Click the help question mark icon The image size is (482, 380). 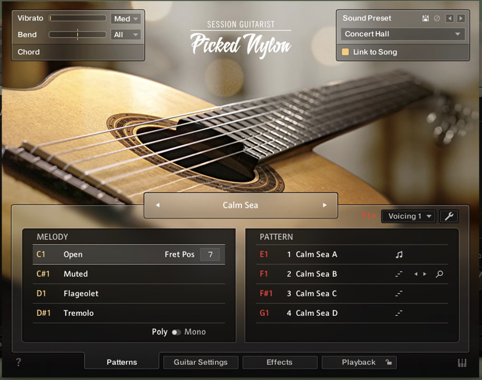tap(18, 362)
